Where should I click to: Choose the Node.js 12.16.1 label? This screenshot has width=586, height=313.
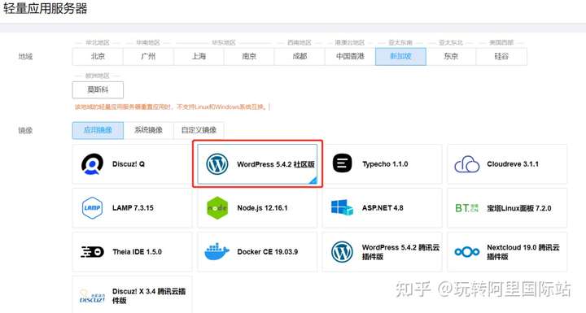262,208
